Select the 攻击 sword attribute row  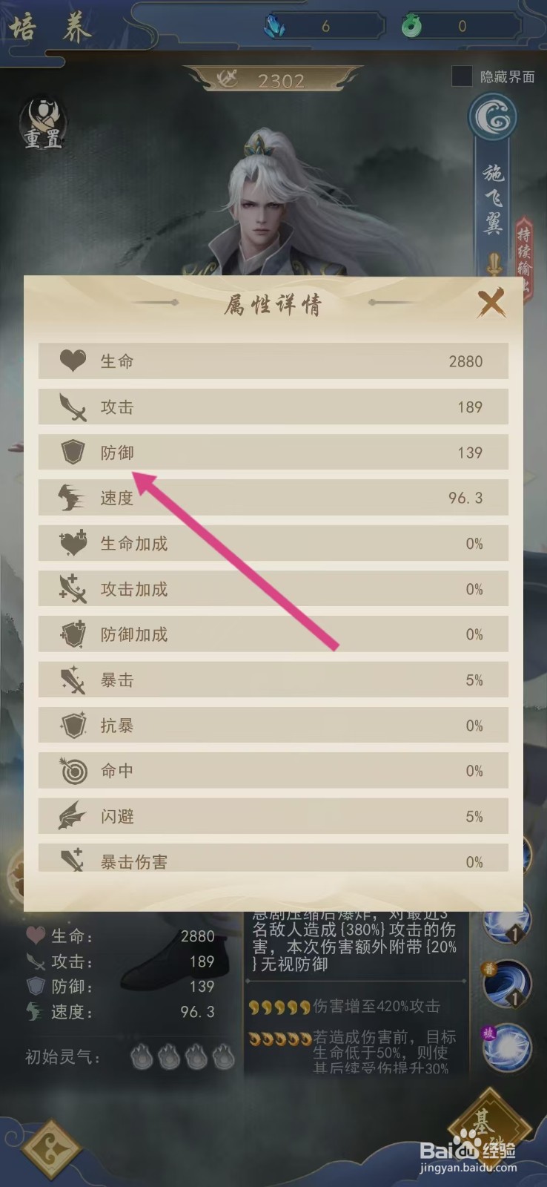coord(273,407)
